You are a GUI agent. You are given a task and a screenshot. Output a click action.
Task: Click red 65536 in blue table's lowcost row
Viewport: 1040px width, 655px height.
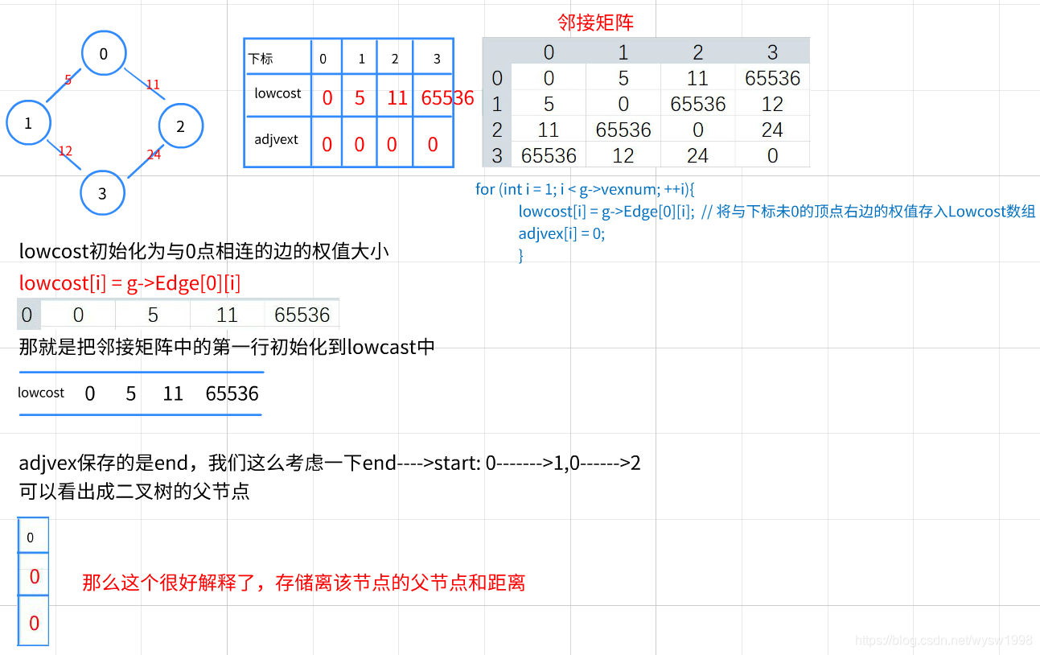tap(447, 98)
